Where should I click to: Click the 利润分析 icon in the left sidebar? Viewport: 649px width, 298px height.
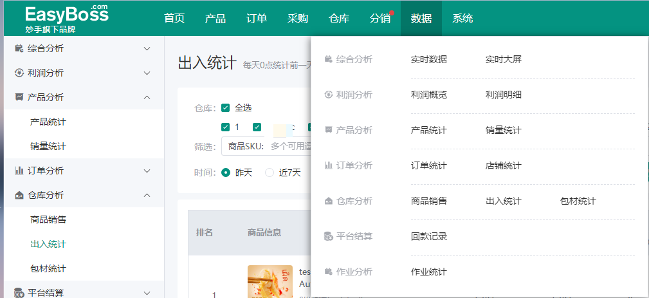coord(19,73)
